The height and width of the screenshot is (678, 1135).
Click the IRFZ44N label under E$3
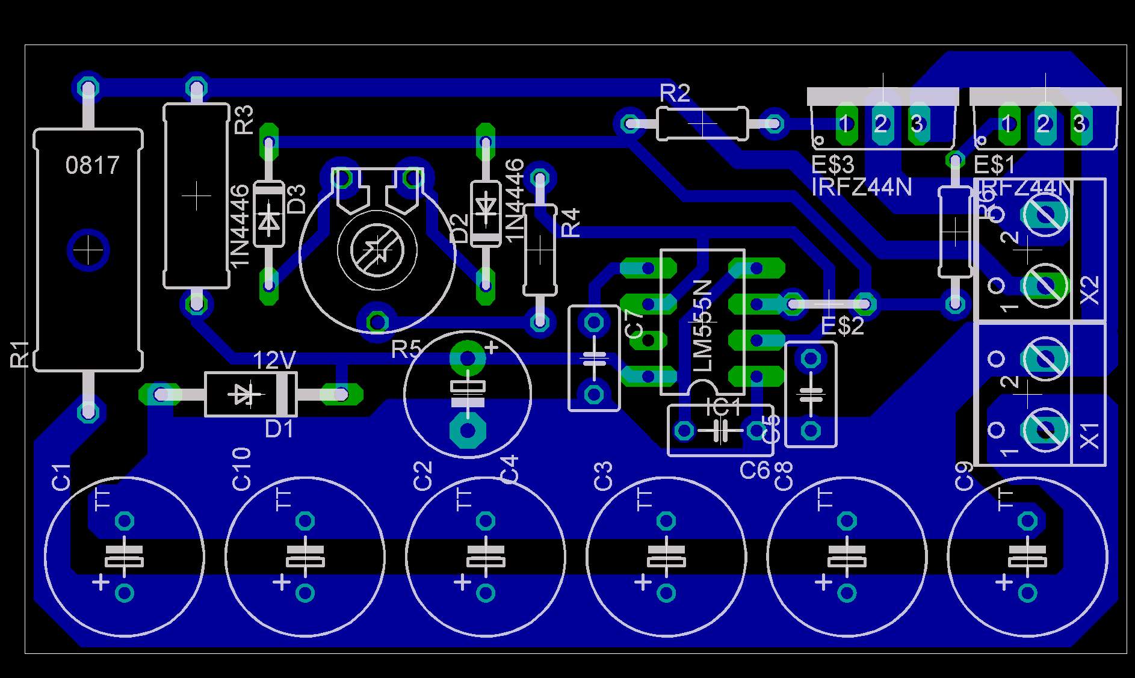pos(862,187)
